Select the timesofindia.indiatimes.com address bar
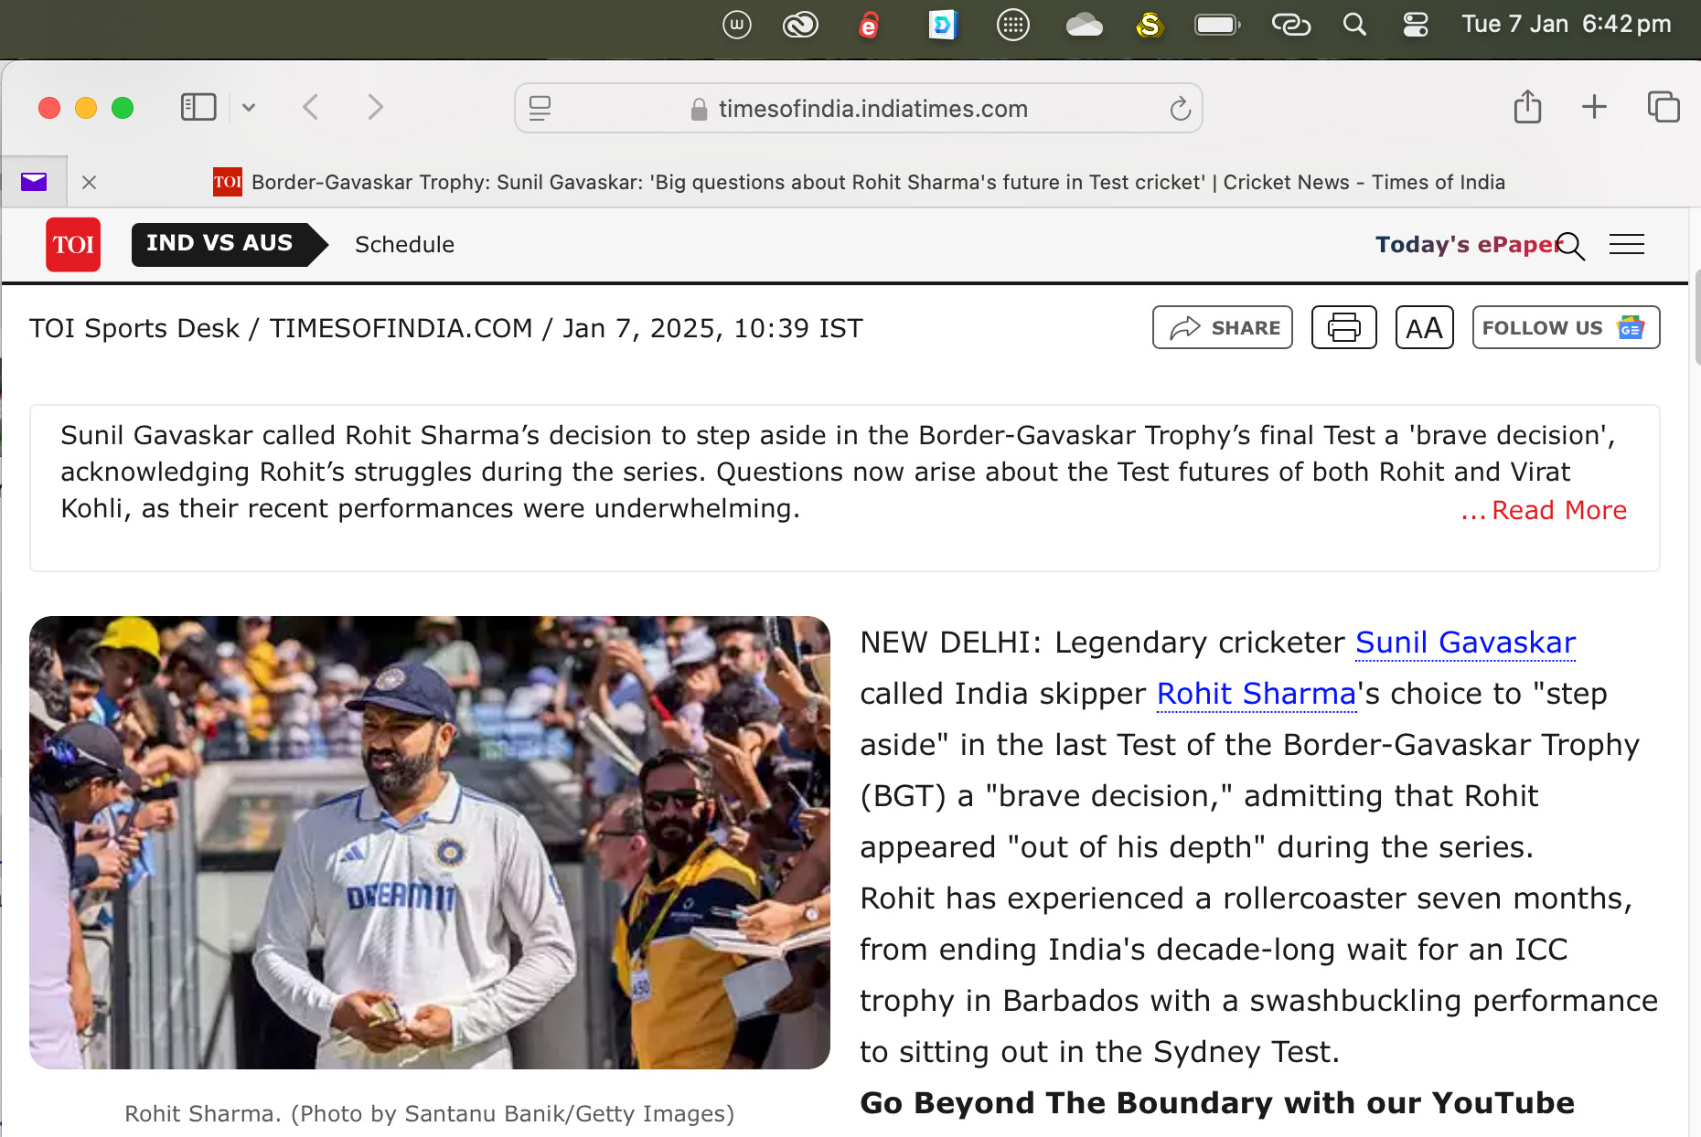The height and width of the screenshot is (1137, 1701). (x=858, y=109)
